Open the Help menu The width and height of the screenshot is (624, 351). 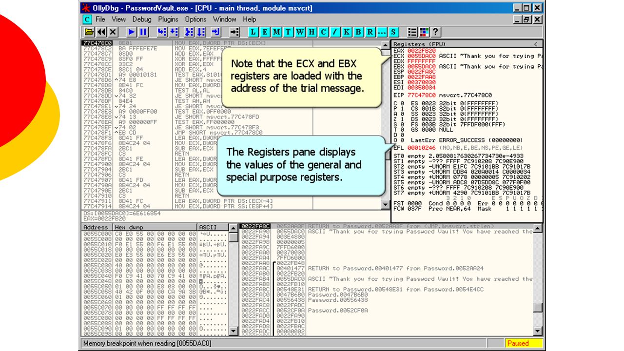tap(250, 19)
